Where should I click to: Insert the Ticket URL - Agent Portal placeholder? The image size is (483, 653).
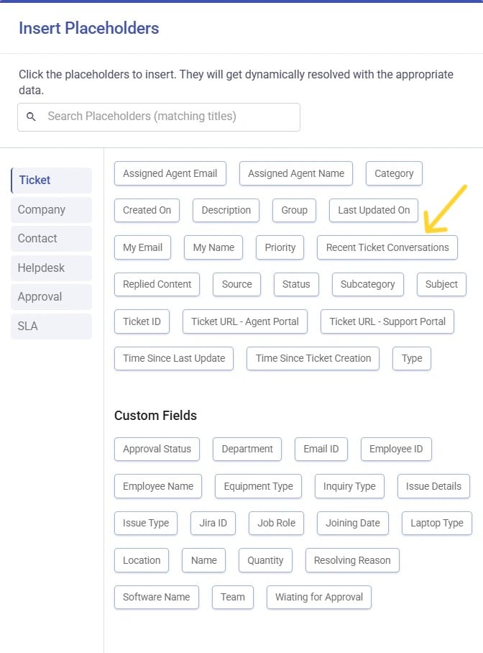pyautogui.click(x=244, y=321)
